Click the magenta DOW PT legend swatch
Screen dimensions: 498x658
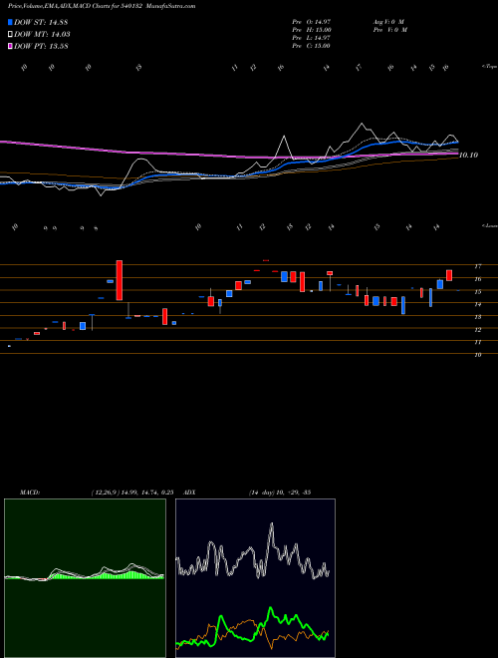11,46
